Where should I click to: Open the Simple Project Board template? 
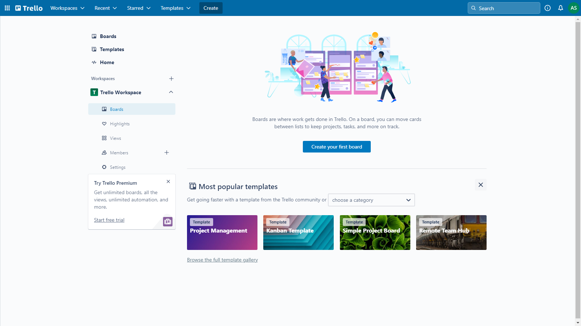(375, 233)
